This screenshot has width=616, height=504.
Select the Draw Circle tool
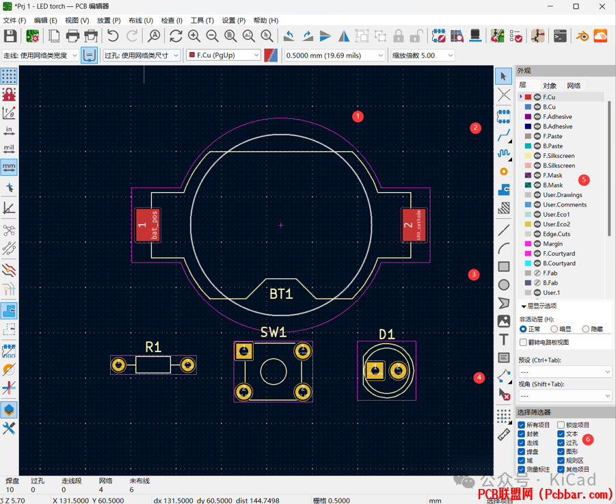504,284
